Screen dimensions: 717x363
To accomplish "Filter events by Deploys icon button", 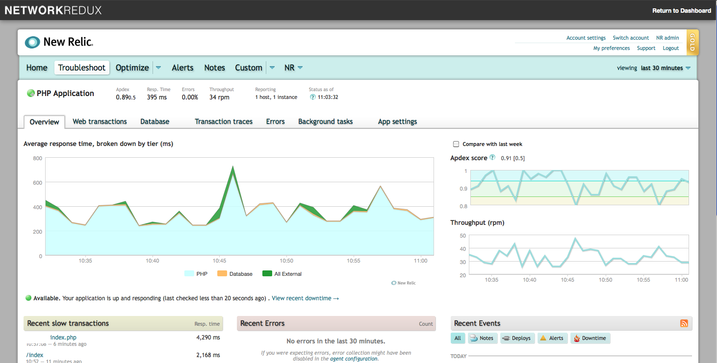I will click(x=517, y=338).
